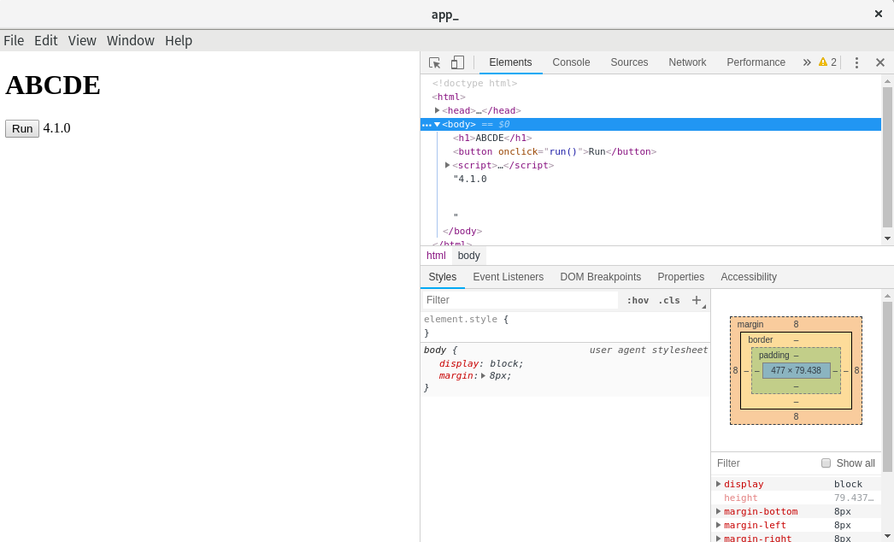Select the Elements tab
The width and height of the screenshot is (894, 542).
(510, 62)
